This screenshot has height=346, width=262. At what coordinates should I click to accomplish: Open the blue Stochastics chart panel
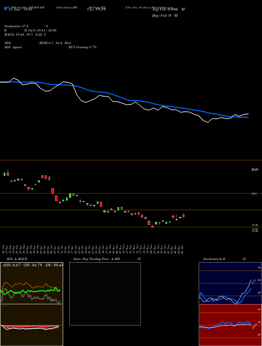[230, 283]
